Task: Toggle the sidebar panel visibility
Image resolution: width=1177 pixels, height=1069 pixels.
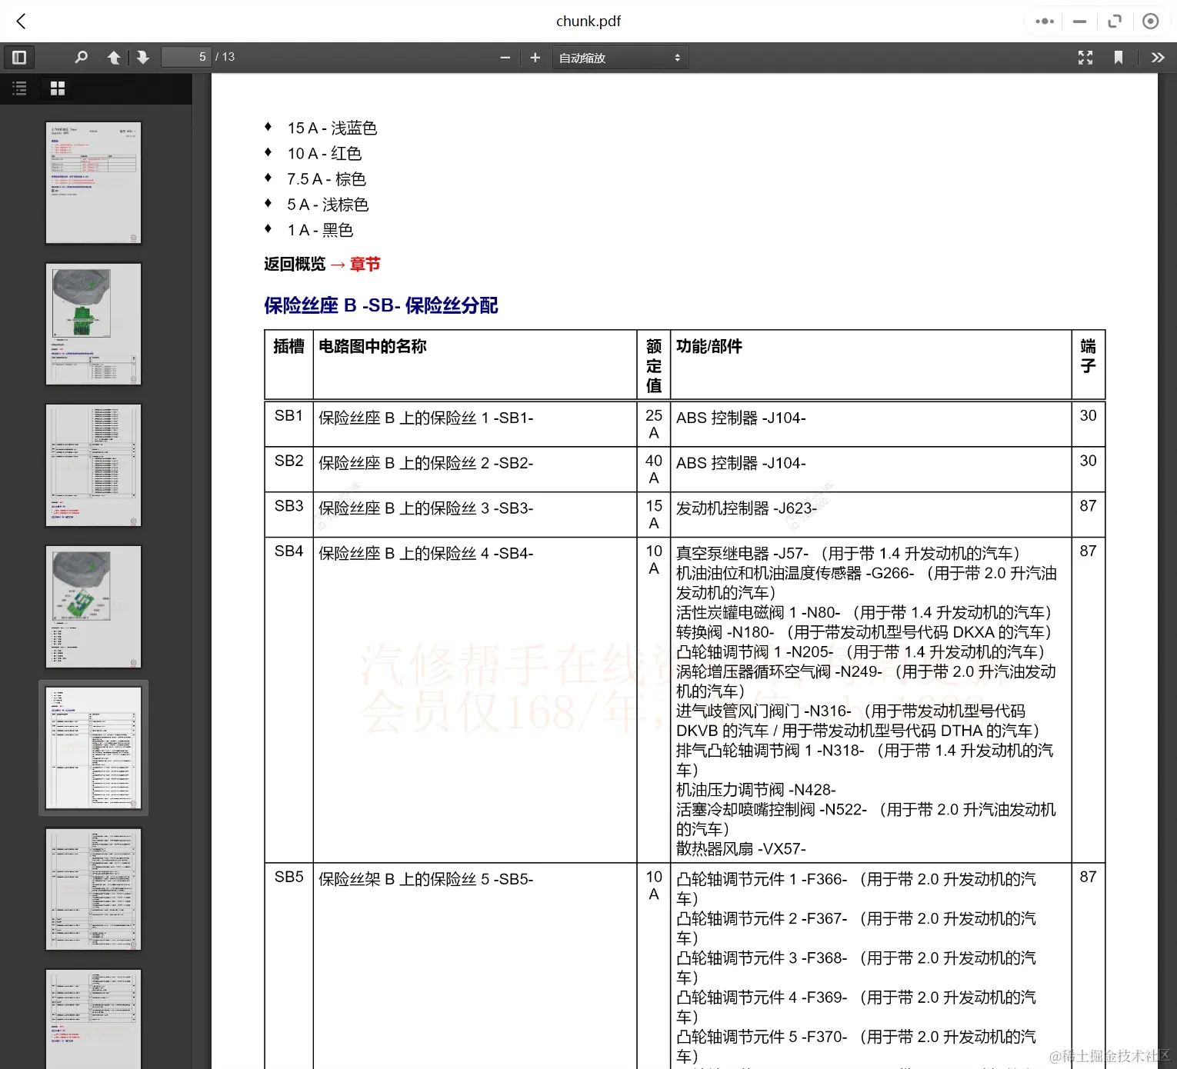Action: click(19, 57)
